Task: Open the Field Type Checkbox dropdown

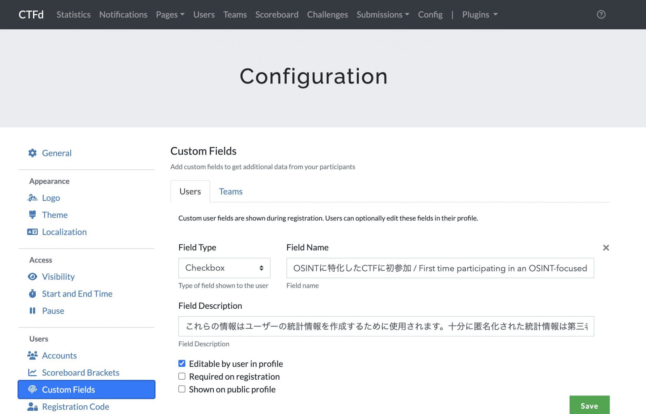Action: coord(224,268)
